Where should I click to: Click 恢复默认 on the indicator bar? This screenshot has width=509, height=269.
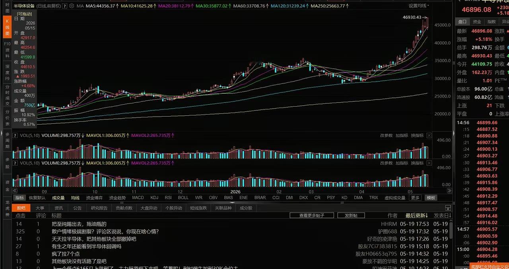tap(37, 198)
